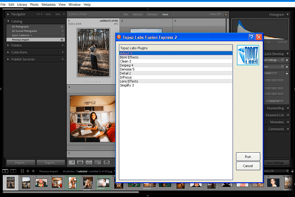Set Navigator zoom to 100%

48,14
